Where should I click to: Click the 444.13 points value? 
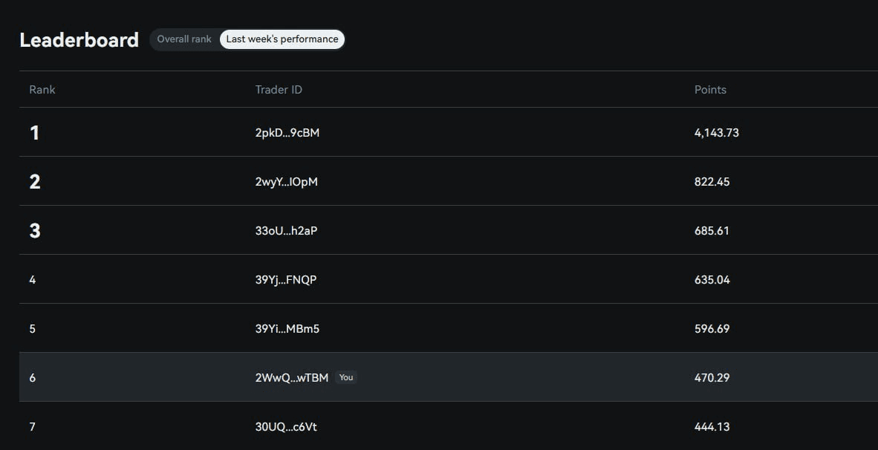[x=712, y=427]
